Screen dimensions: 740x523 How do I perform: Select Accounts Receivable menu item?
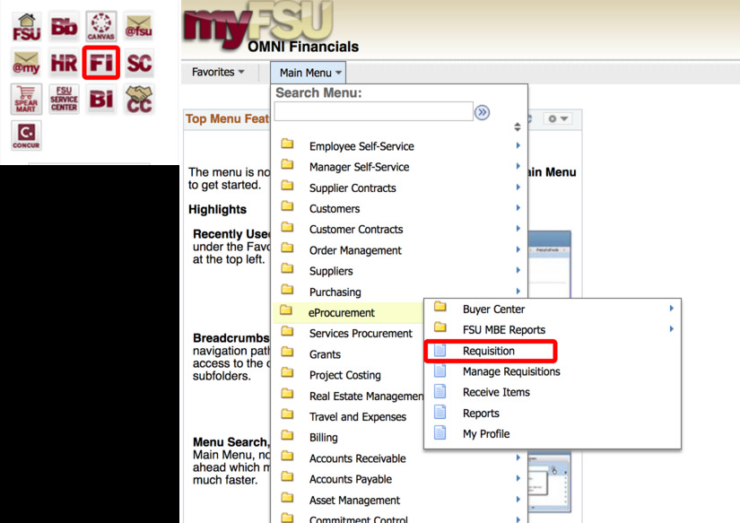[x=357, y=458]
